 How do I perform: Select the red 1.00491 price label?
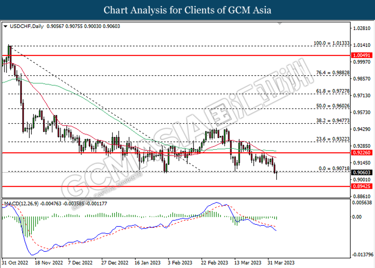tap(361, 55)
